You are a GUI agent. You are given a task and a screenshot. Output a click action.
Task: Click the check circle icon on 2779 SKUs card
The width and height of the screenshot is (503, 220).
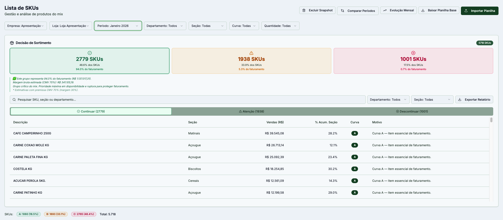90,53
